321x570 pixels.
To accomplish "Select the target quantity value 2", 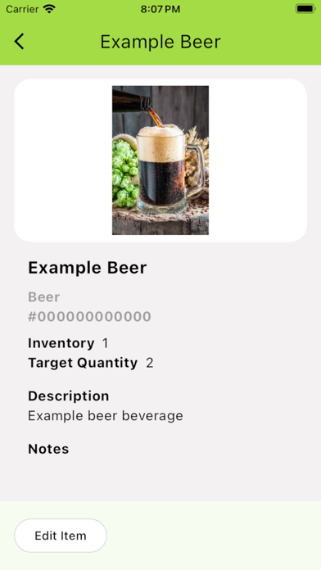I will 149,363.
